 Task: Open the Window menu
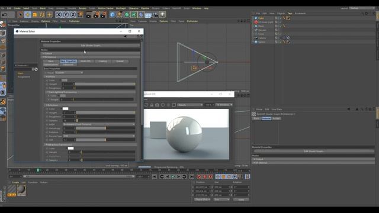[197, 8]
